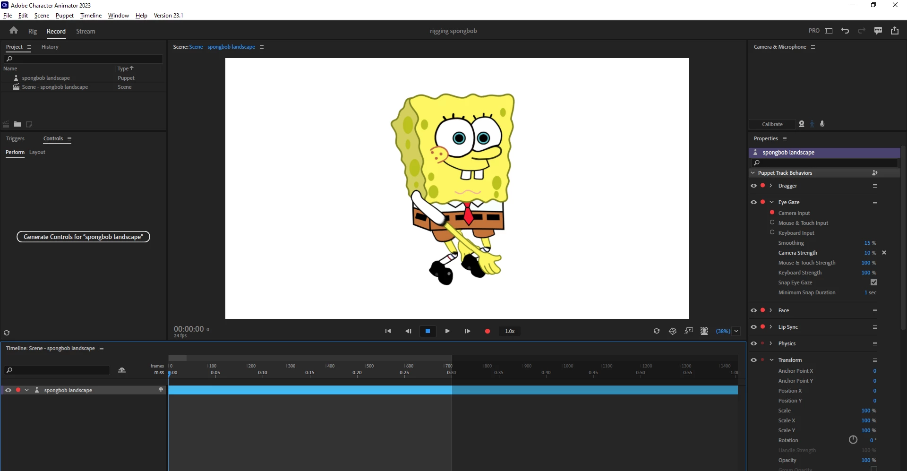The width and height of the screenshot is (907, 471).
Task: Hide the spongbob landscape timeline track
Action: click(x=8, y=390)
